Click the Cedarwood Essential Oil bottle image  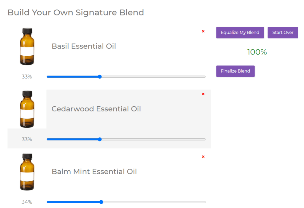point(27,109)
